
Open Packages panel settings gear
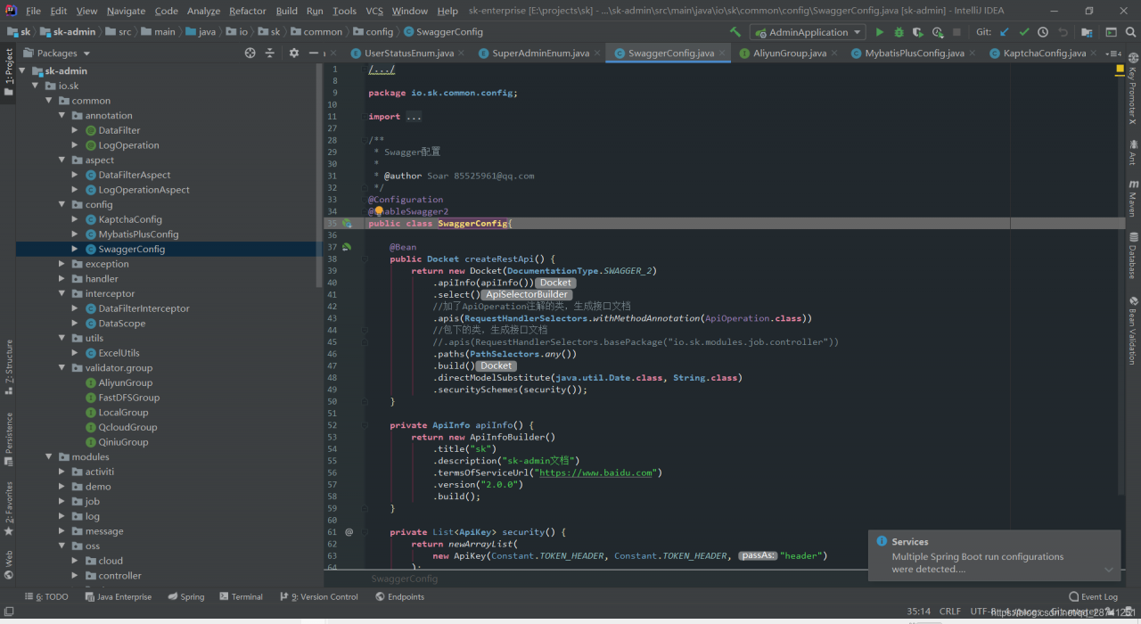point(294,53)
